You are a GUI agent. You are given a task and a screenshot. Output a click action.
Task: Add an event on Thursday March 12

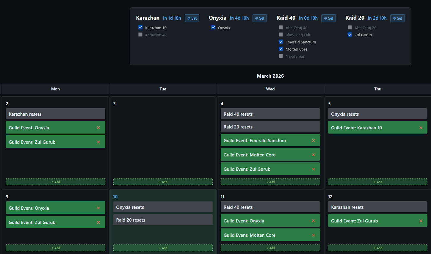tap(378, 248)
